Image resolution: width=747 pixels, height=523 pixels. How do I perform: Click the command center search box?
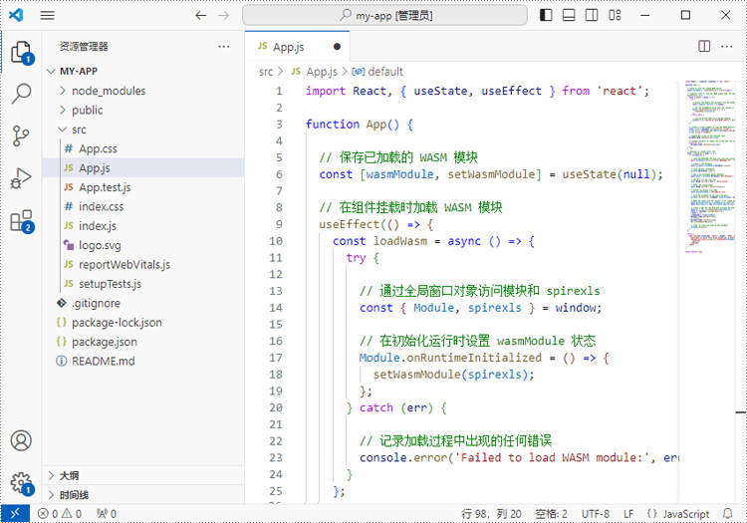click(384, 15)
